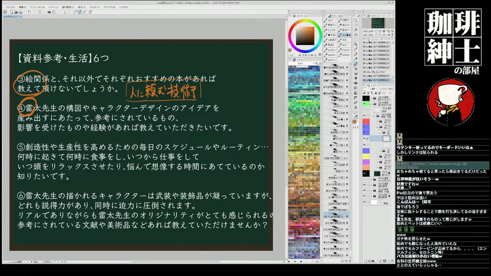
Task: Select the lack1 sub tool group
Action: click(330, 20)
